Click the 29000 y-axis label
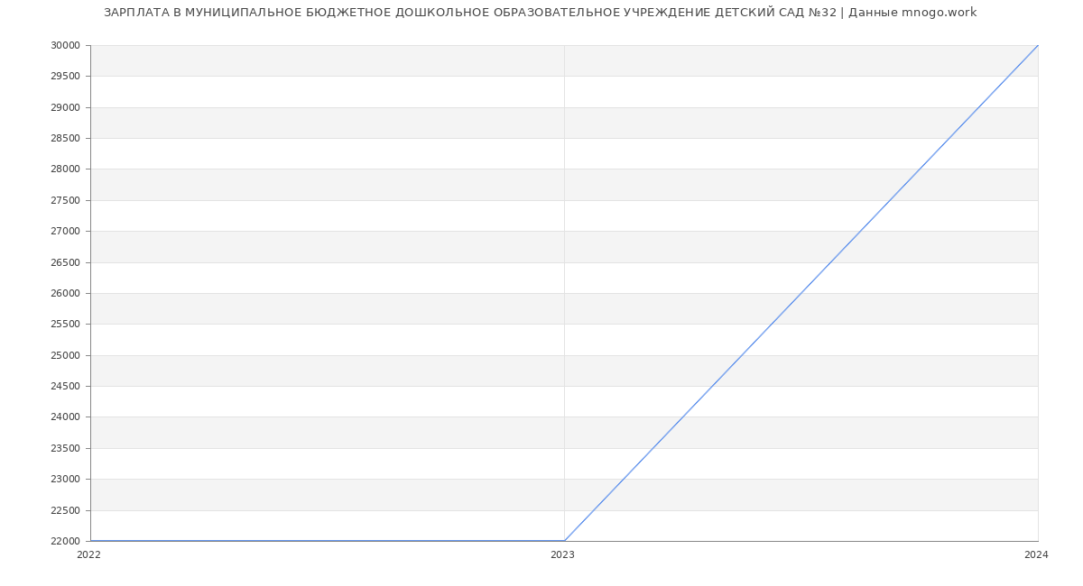This screenshot has width=1083, height=586. 65,107
